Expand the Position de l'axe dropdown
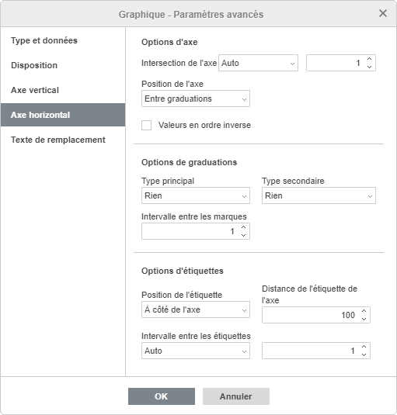Viewport: 397px width, 415px height. [x=196, y=99]
